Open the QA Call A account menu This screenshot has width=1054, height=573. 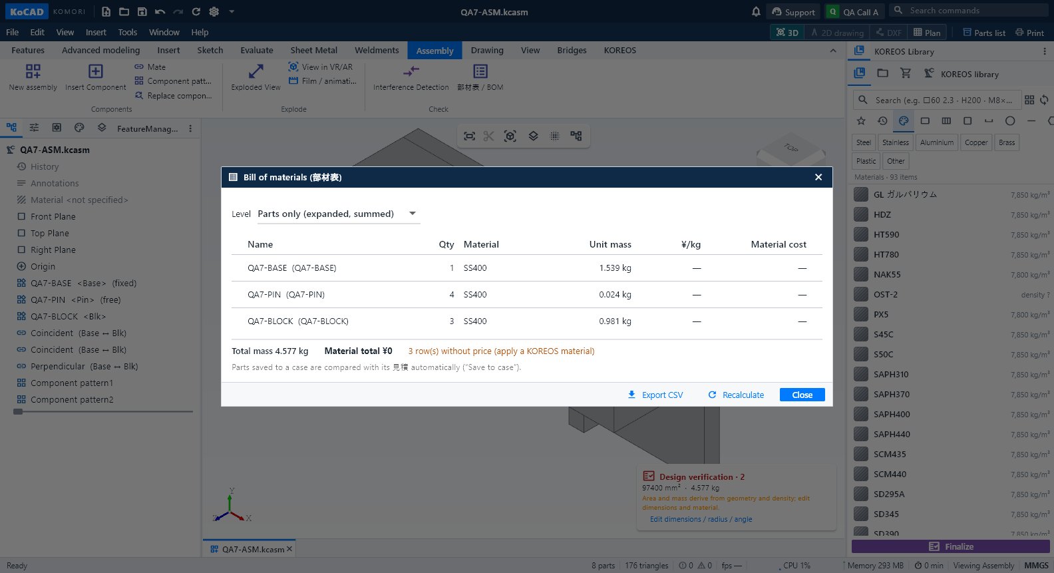853,12
